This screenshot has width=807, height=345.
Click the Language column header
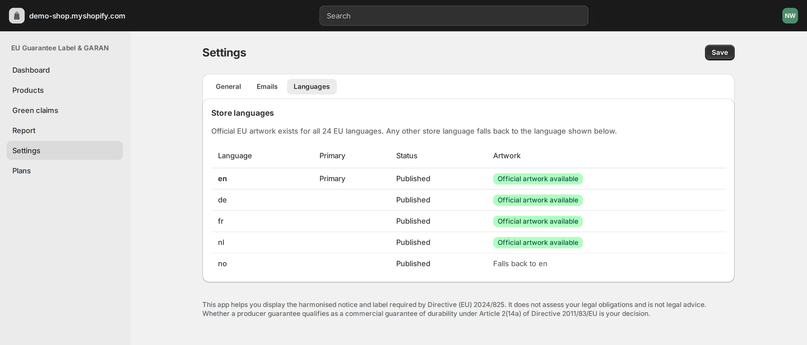(235, 156)
